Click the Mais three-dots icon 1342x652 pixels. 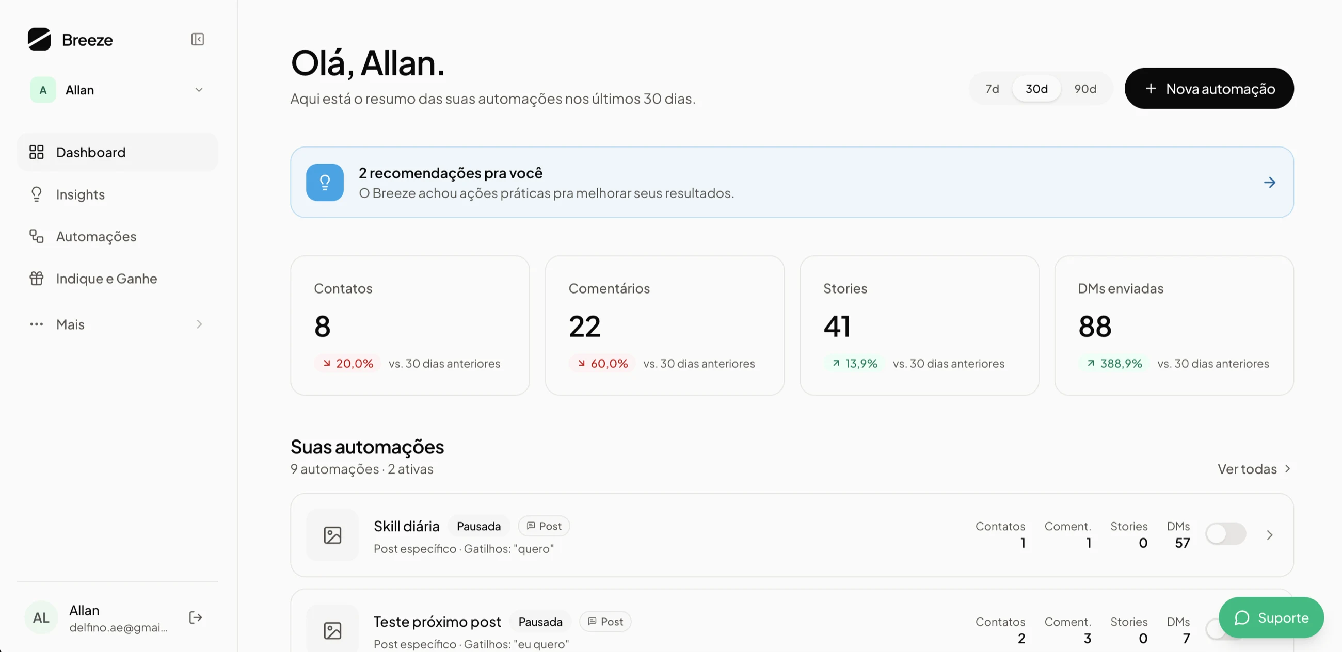pyautogui.click(x=37, y=324)
